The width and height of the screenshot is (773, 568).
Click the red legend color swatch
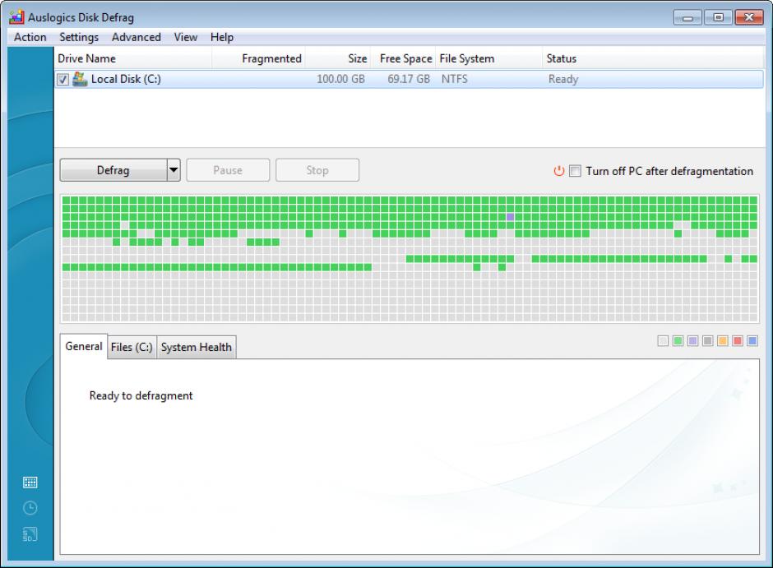coord(738,341)
